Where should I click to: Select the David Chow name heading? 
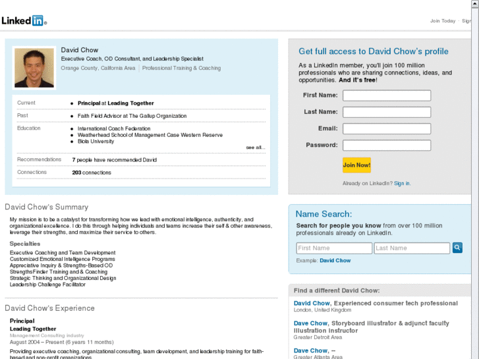tap(80, 50)
